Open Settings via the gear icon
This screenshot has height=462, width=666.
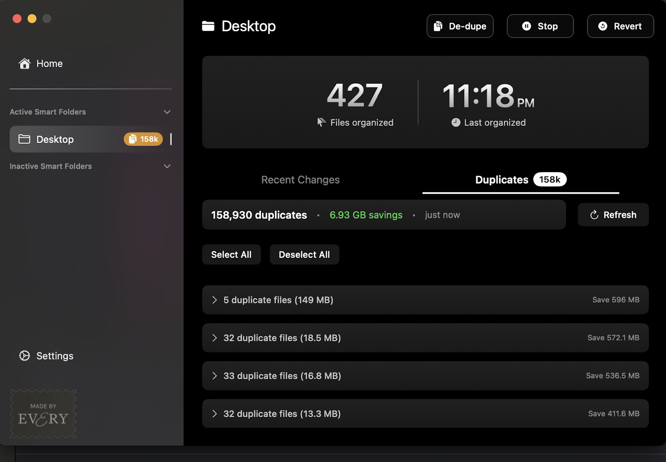coord(24,356)
